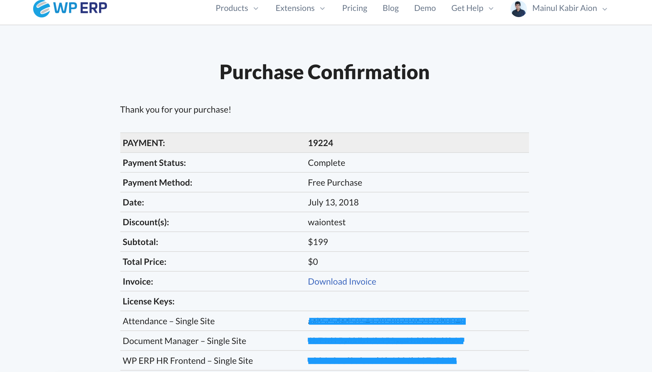The image size is (652, 372).
Task: Open Mainul Kabir Aion account menu
Action: 565,8
